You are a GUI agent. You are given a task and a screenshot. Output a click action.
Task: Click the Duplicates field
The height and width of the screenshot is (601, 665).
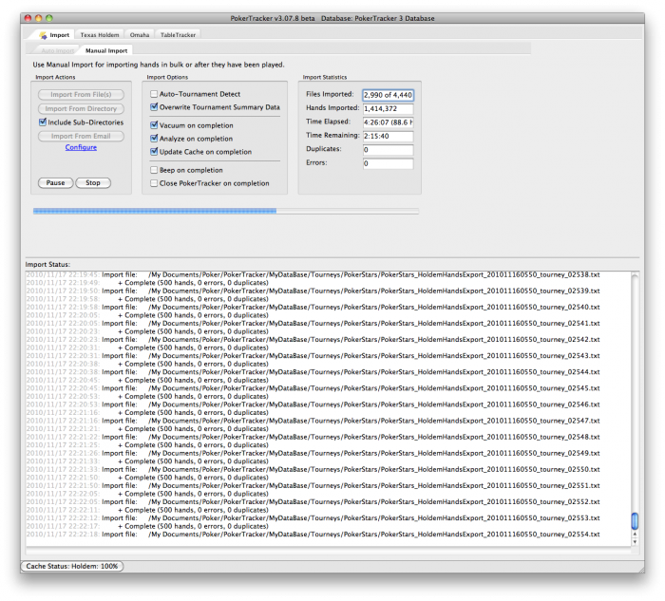tap(388, 150)
